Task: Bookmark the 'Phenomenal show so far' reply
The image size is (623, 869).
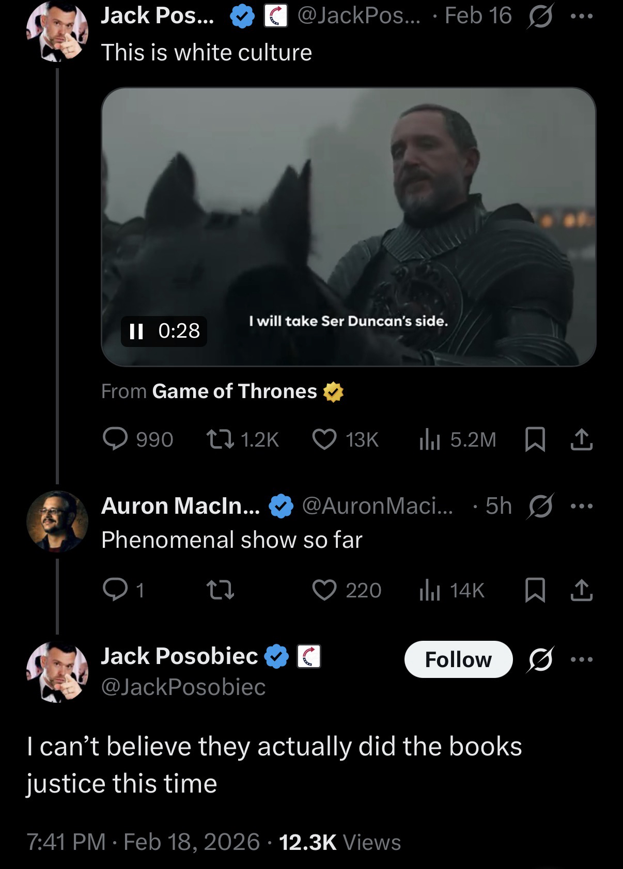Action: point(535,590)
